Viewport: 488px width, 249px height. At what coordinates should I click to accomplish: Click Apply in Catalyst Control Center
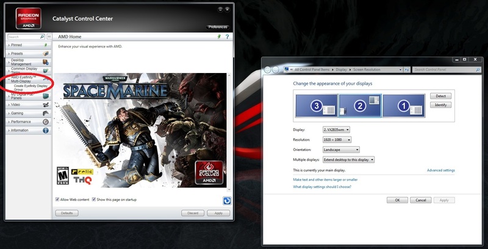[218, 213]
